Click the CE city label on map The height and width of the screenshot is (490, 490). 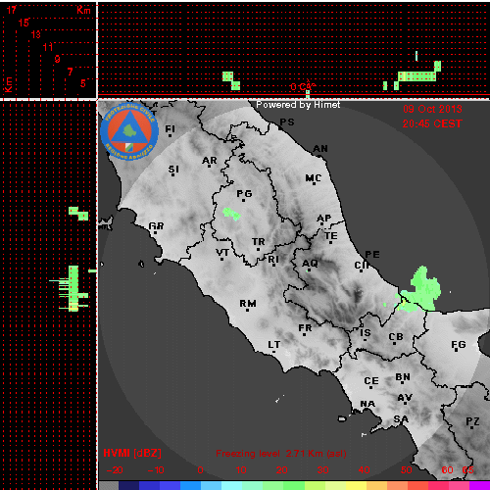coord(371,381)
